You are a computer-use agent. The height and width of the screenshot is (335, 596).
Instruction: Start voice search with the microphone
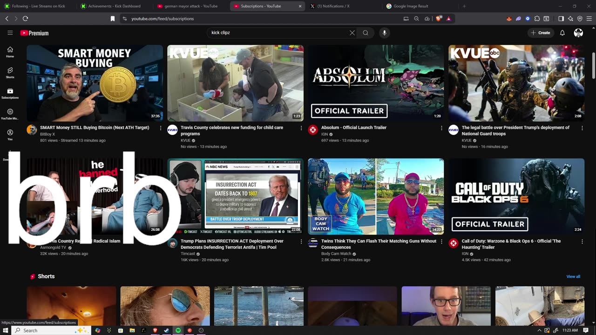384,33
